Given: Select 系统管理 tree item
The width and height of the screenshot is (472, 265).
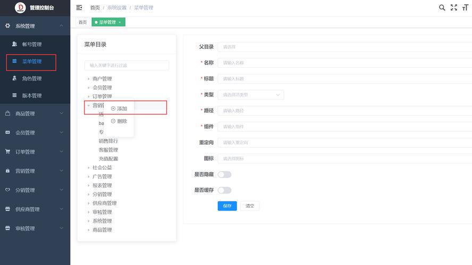Looking at the screenshot, I should (102, 221).
